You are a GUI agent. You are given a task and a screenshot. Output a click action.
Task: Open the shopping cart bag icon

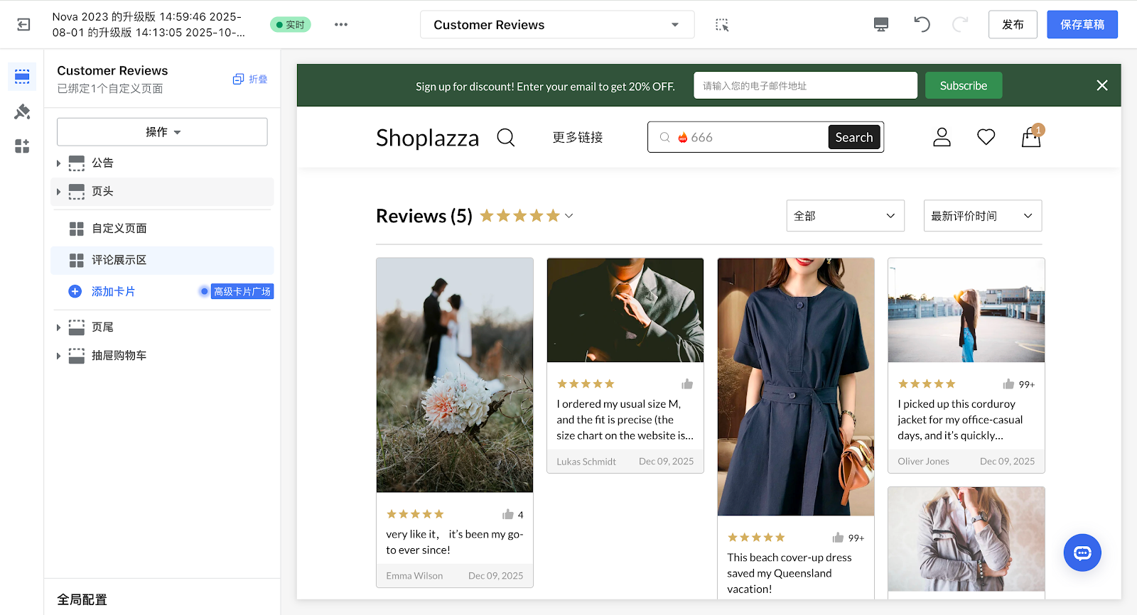(1030, 137)
